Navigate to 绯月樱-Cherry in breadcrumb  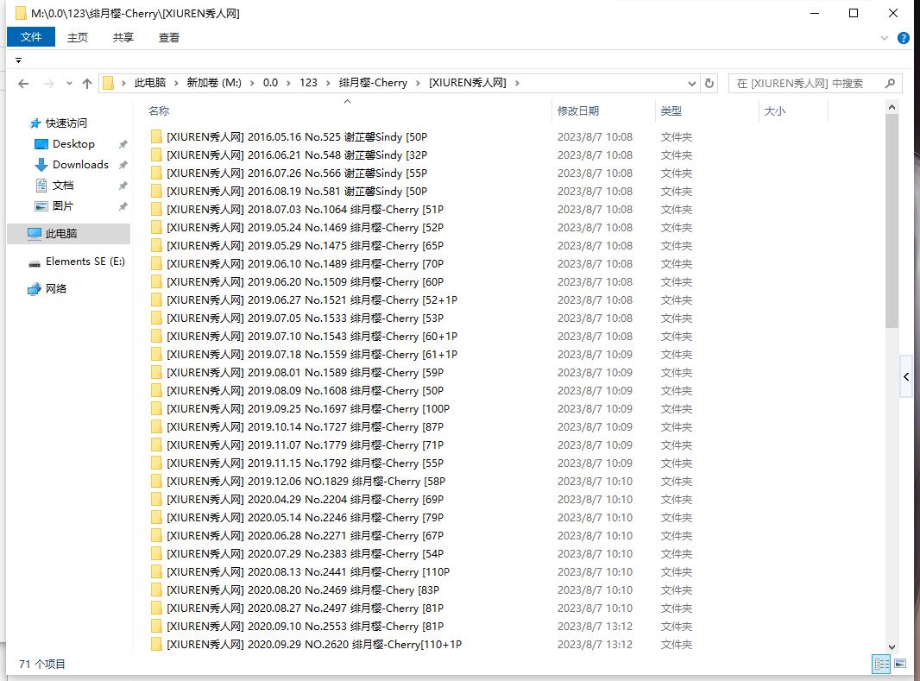click(x=373, y=84)
